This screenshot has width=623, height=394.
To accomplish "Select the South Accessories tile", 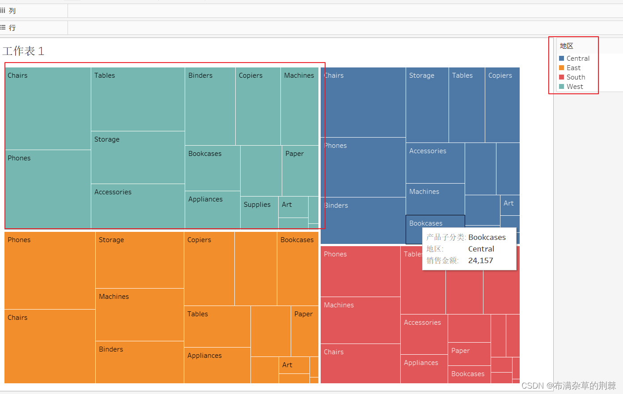I will point(424,334).
